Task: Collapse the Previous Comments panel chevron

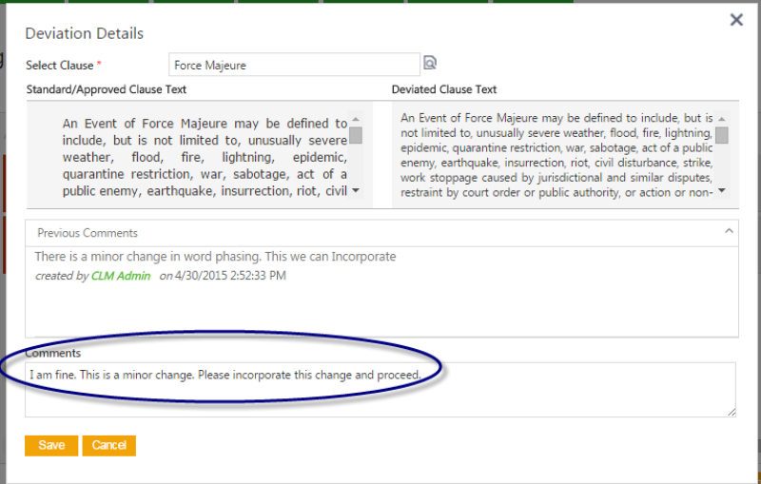Action: click(729, 231)
